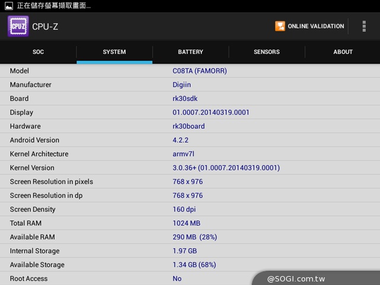Select the SYSTEM tab
The width and height of the screenshot is (380, 285).
[x=114, y=52]
